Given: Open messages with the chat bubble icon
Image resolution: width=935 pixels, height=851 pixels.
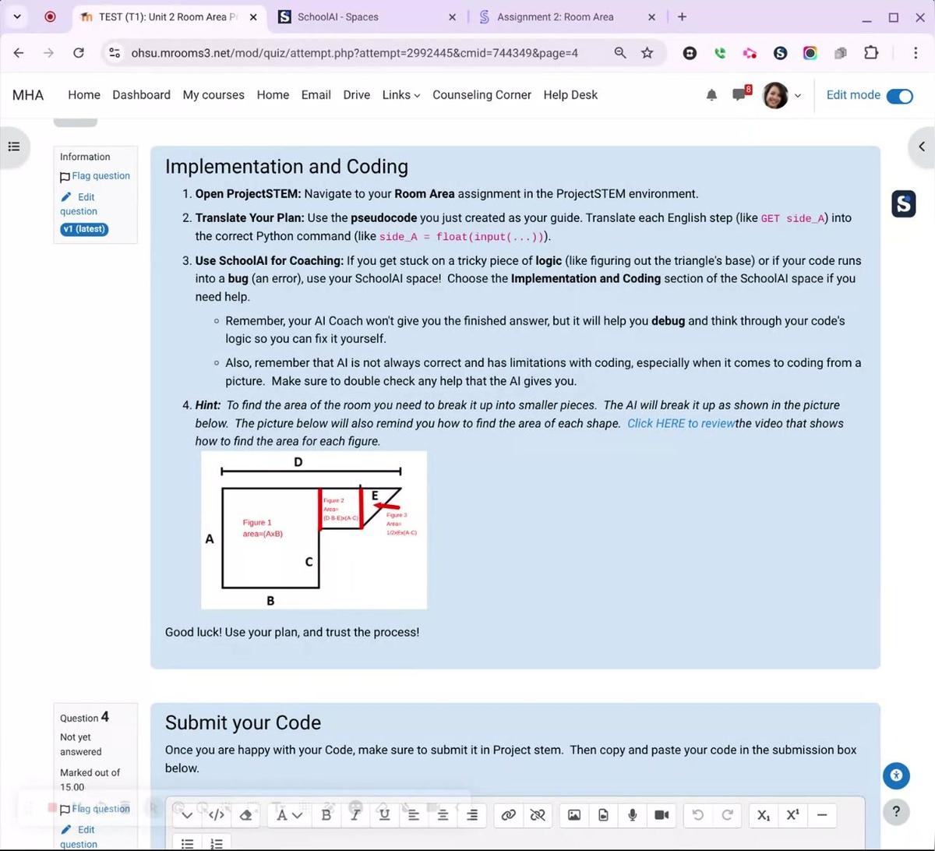Looking at the screenshot, I should pyautogui.click(x=739, y=95).
